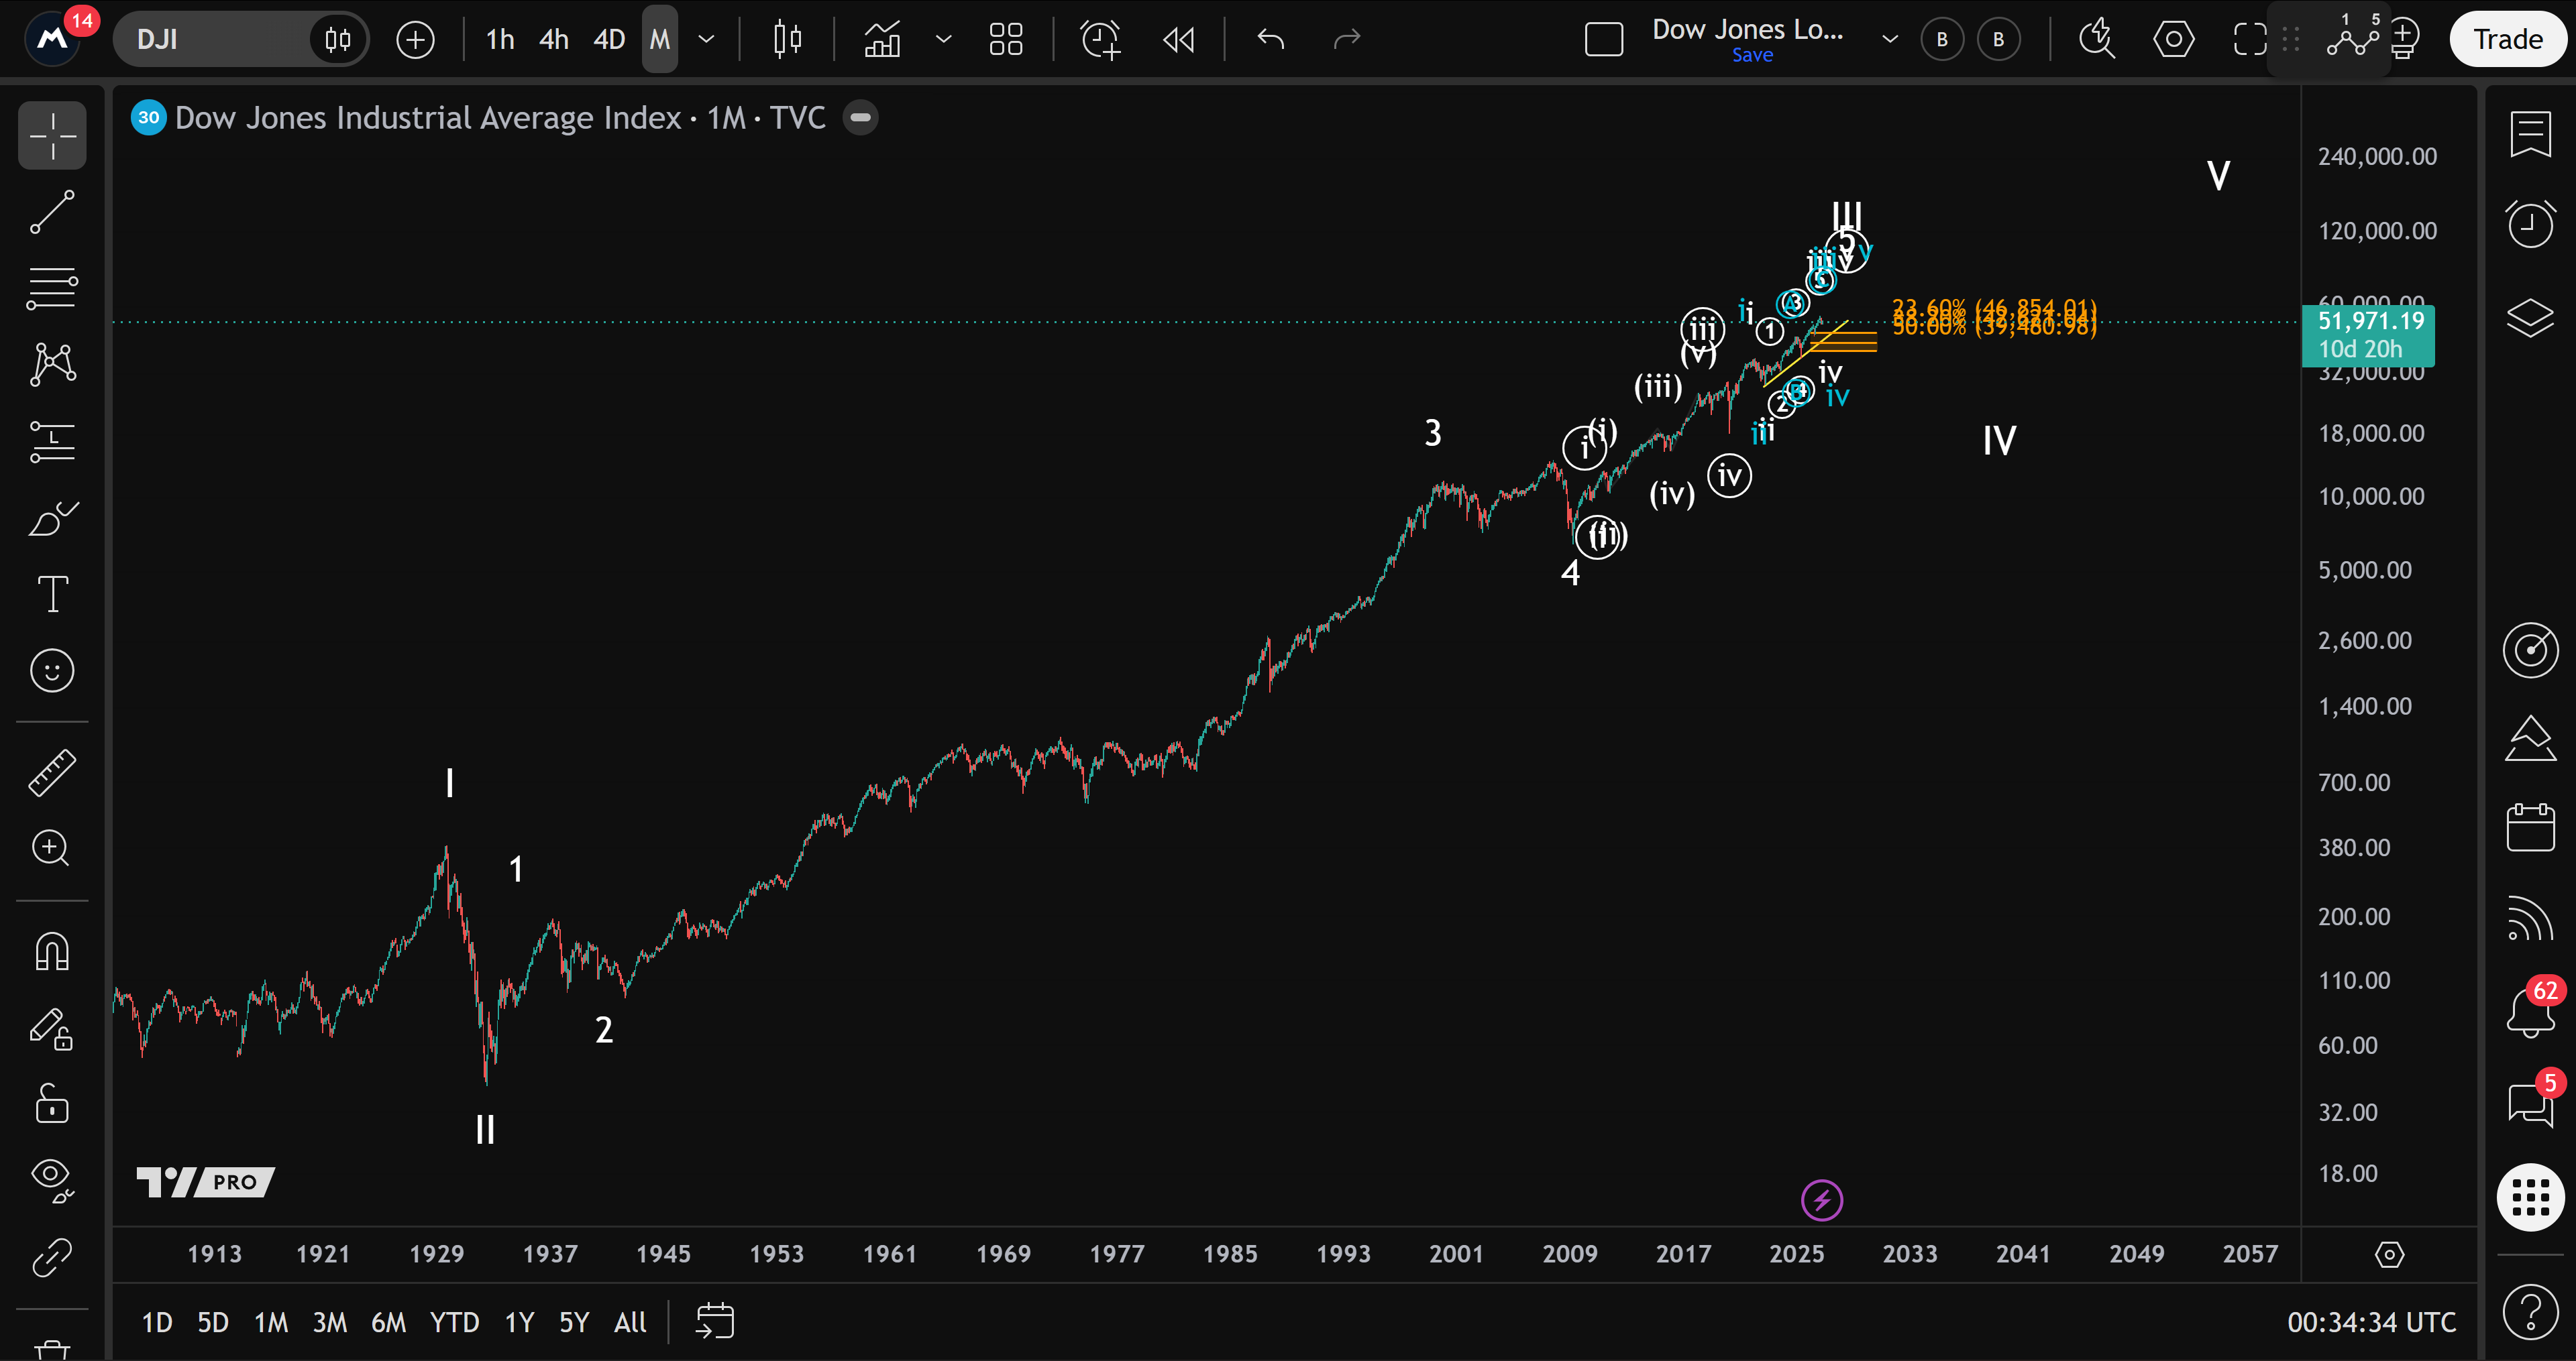
Task: Open forecasting and measurement tools
Action: pos(52,440)
